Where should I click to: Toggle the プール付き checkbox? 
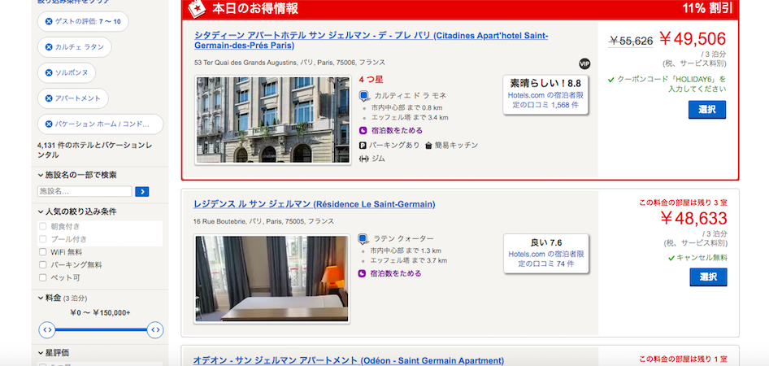[42, 239]
